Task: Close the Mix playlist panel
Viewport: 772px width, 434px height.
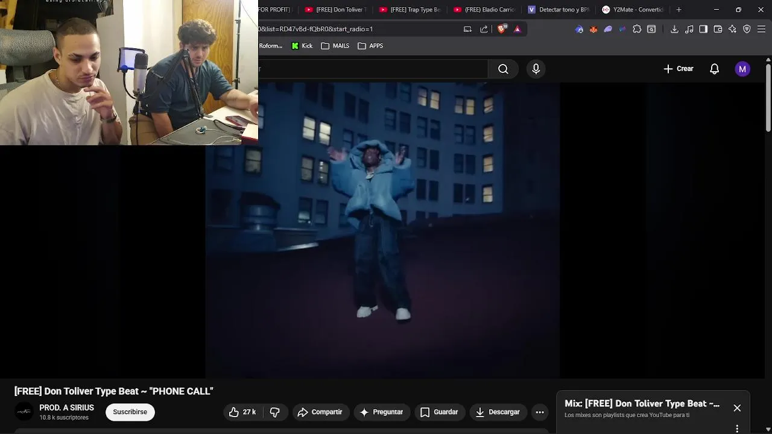Action: [x=737, y=408]
